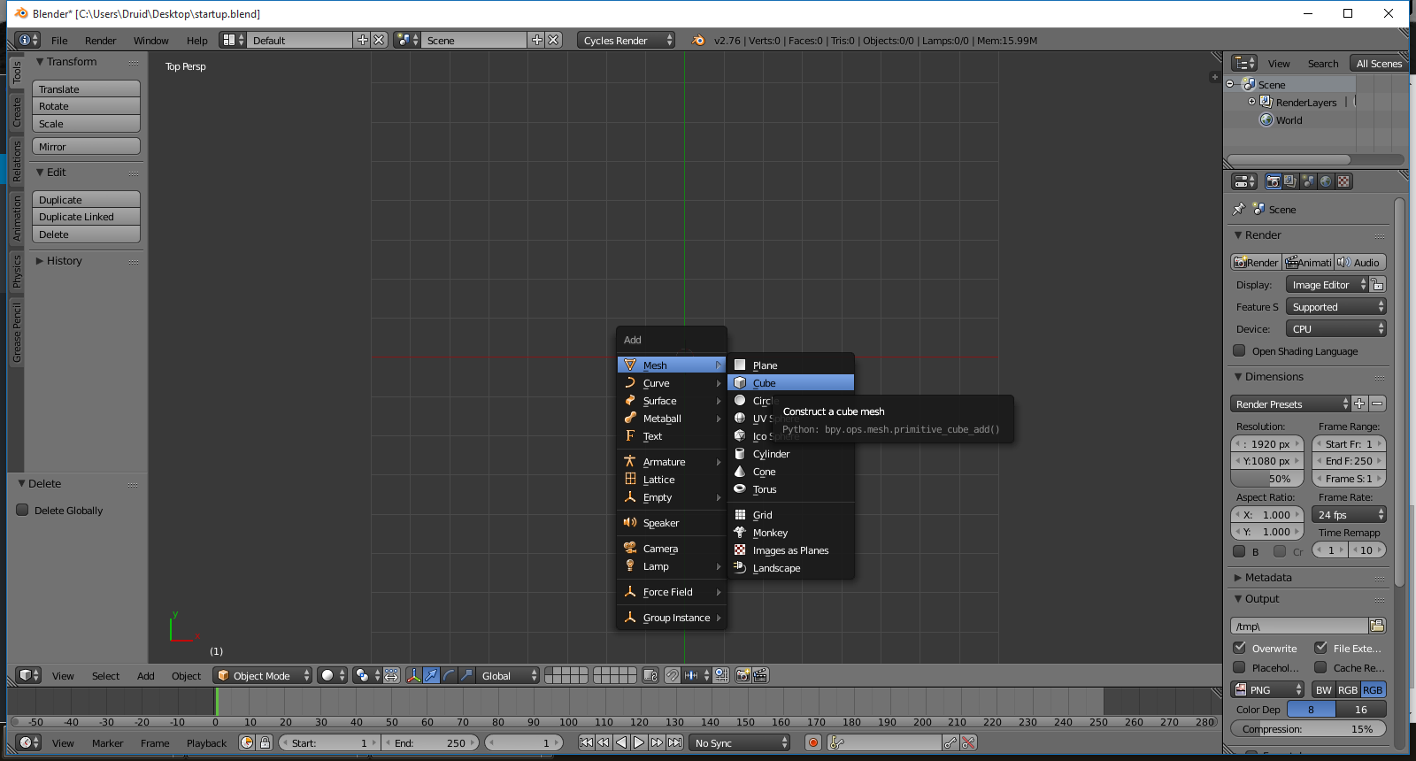Open the Feature Set Supported dropdown
This screenshot has width=1416, height=761.
[1335, 307]
